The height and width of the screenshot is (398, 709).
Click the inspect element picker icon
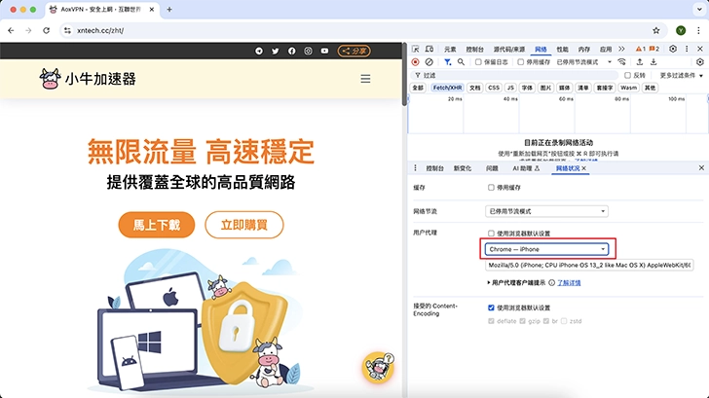coord(416,49)
